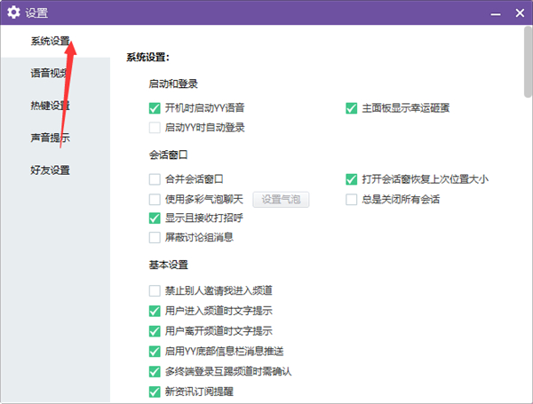Viewport: 533px width, 404px height.
Task: Check 禁止别人邀请我进入频道
Action: click(155, 291)
